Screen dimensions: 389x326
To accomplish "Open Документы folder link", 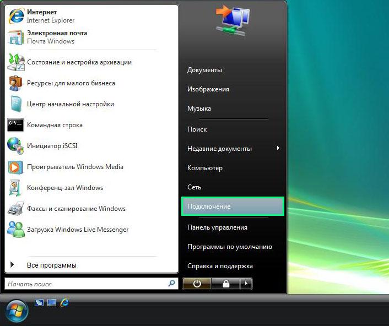I will (204, 70).
